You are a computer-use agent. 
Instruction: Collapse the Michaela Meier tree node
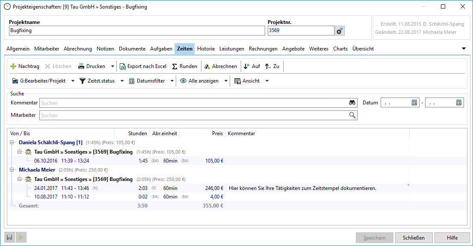[12, 169]
